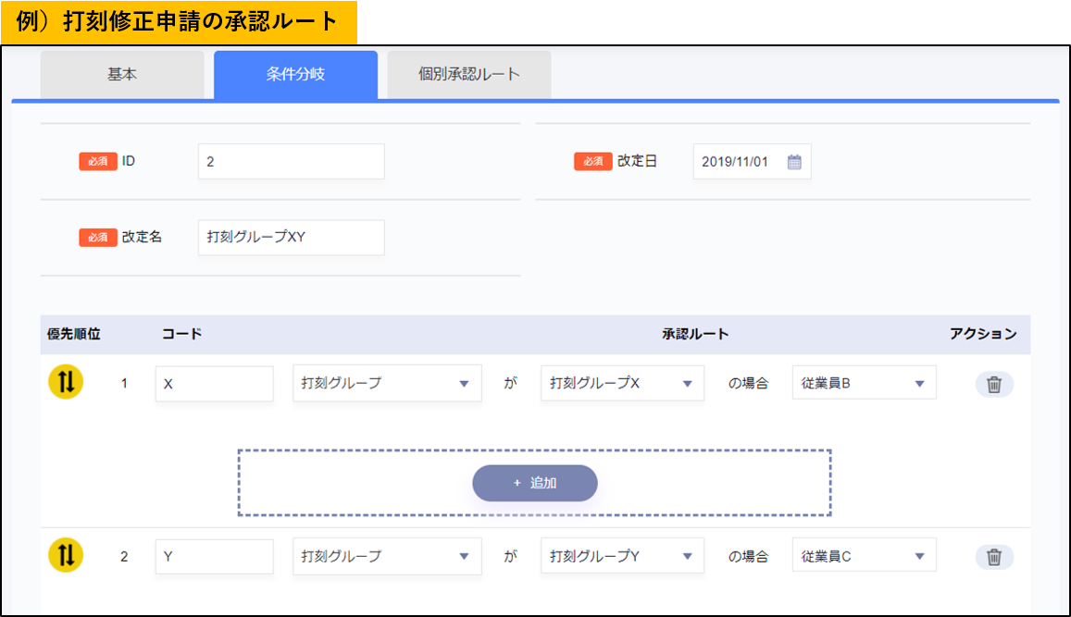Click the 改定名 field with 打刻グループXY
Viewport: 1071px width, 617px height.
point(291,237)
